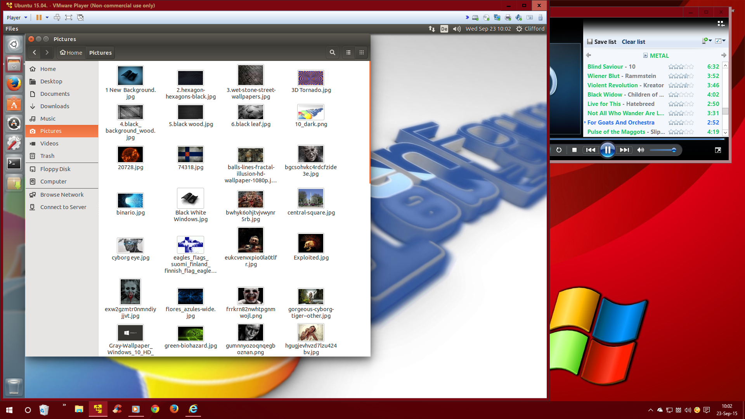Switch Files to grid icon view

click(362, 52)
